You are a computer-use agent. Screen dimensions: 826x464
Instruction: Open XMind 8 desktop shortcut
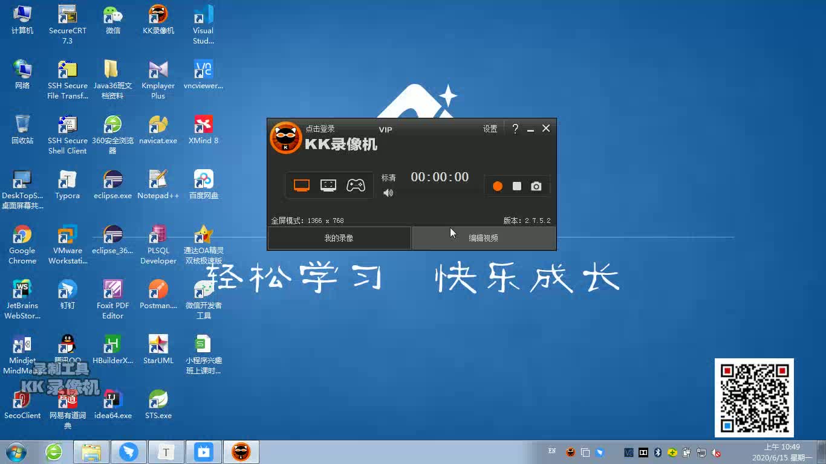pos(203,130)
